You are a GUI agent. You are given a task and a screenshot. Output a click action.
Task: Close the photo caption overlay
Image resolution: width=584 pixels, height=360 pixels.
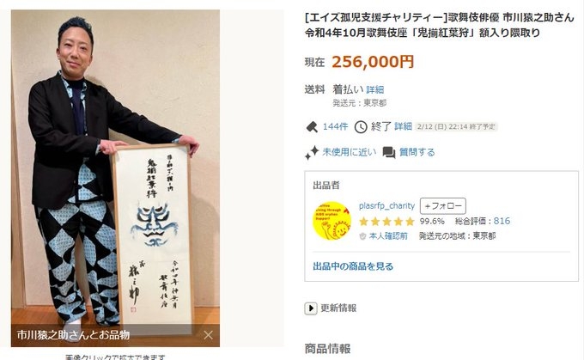pos(208,335)
